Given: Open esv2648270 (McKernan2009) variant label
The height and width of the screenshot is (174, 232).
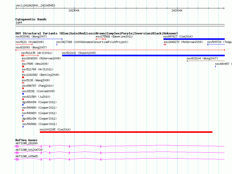Looking at the screenshot, I should point(183,42).
